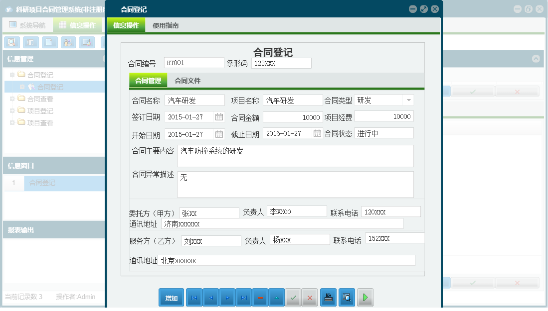Select the search icon in the left toolbar
The image size is (548, 311).
[x=11, y=42]
